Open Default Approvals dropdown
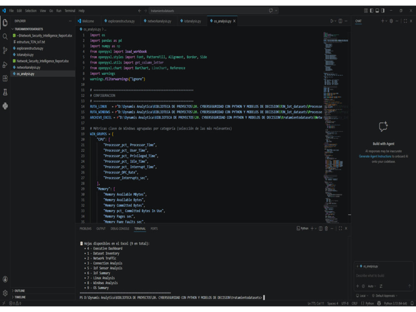This screenshot has height=312, width=416. (385, 295)
